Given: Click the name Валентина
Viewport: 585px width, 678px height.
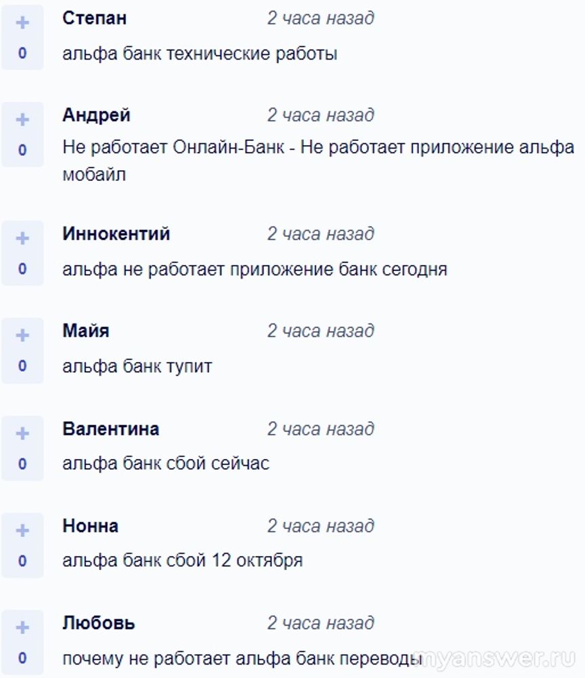Looking at the screenshot, I should click(x=110, y=428).
